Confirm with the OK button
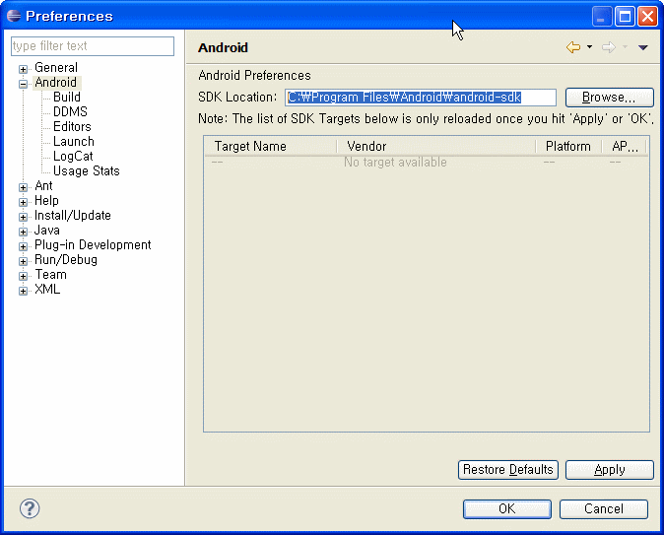Screen dimensions: 664x535 coord(507,508)
